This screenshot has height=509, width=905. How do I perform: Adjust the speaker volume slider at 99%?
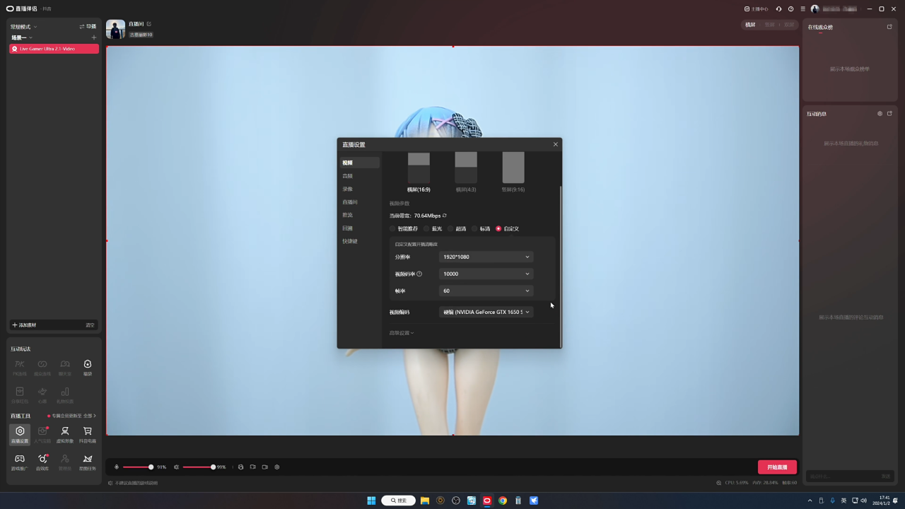click(199, 467)
